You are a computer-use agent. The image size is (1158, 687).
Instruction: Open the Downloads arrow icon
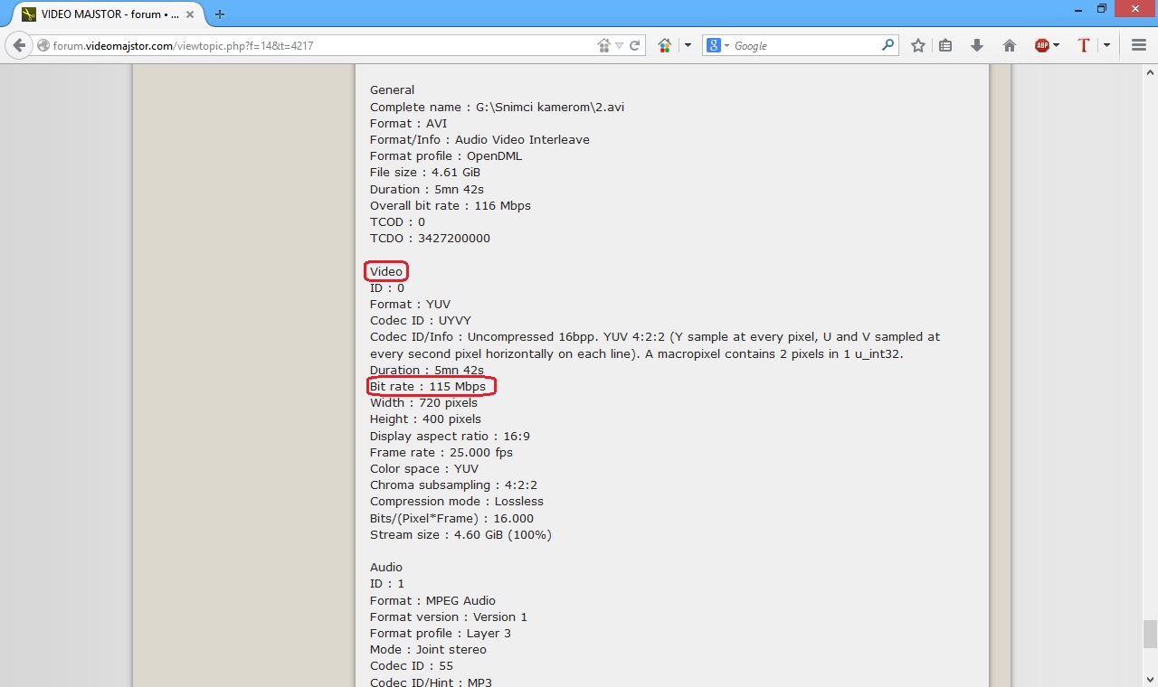pyautogui.click(x=977, y=45)
